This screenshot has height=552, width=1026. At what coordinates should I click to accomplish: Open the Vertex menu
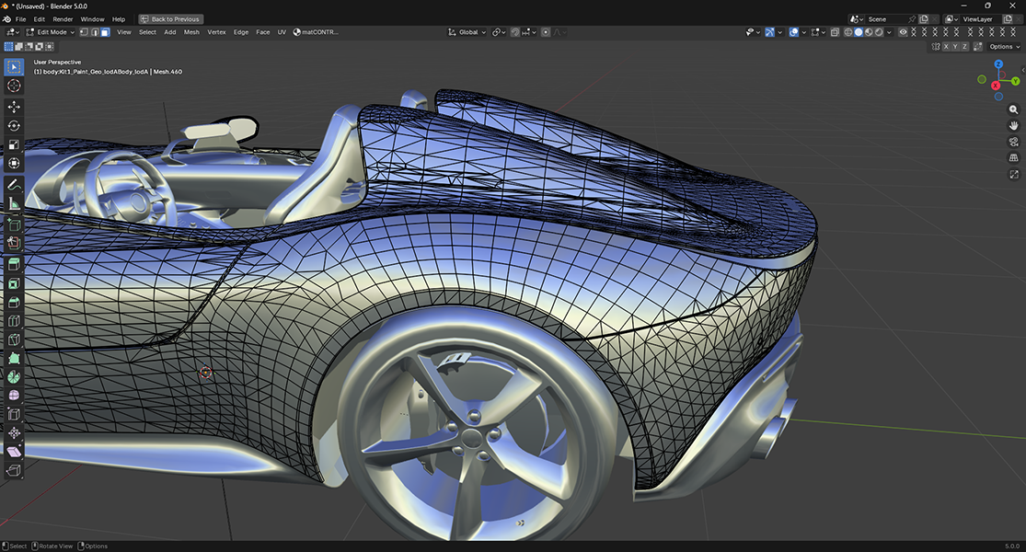216,32
